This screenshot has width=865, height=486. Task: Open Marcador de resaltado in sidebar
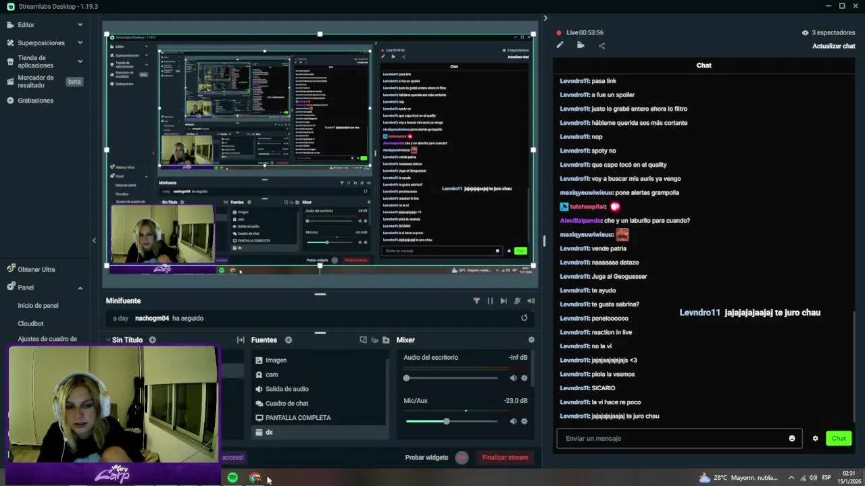pyautogui.click(x=35, y=82)
